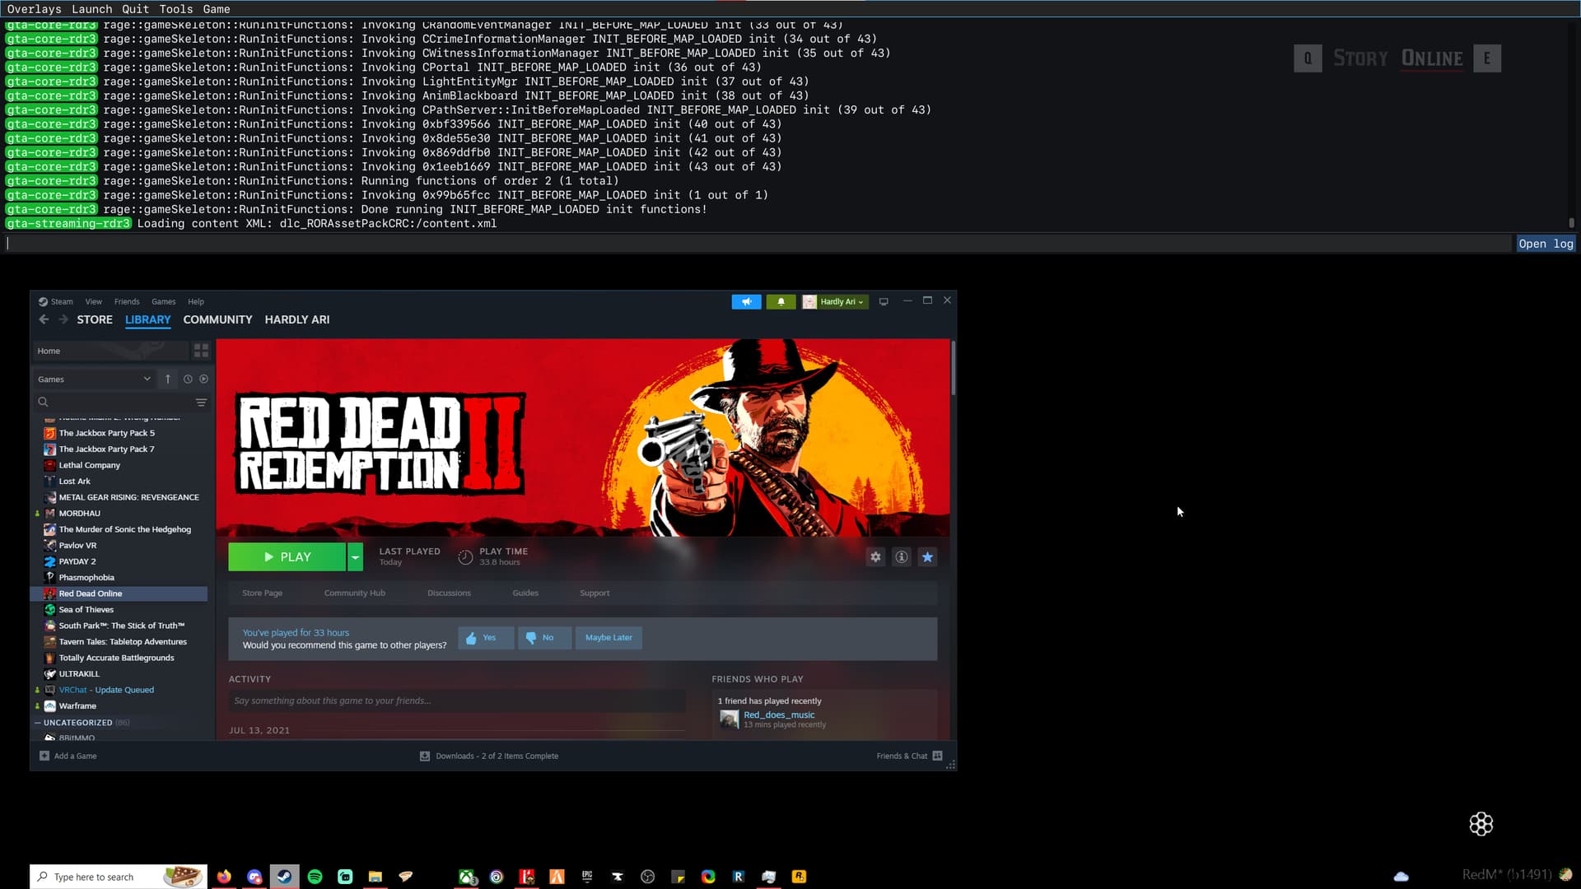Viewport: 1581px width, 889px height.
Task: Select Lethal Company in the library list
Action: [89, 465]
